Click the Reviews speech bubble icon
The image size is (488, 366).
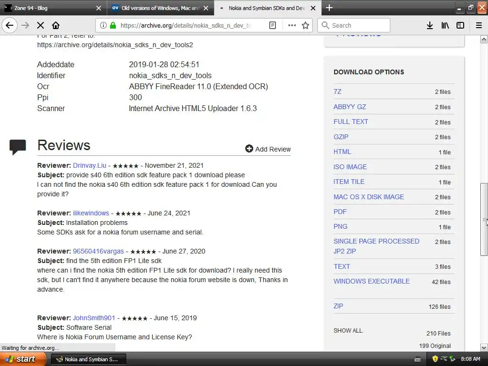(18, 147)
